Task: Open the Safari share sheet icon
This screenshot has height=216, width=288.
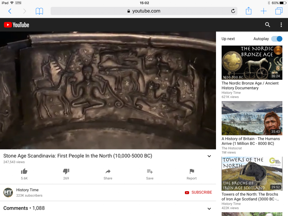Action: point(249,11)
